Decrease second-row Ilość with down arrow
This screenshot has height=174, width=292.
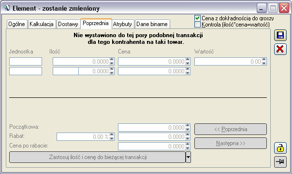(x=112, y=73)
